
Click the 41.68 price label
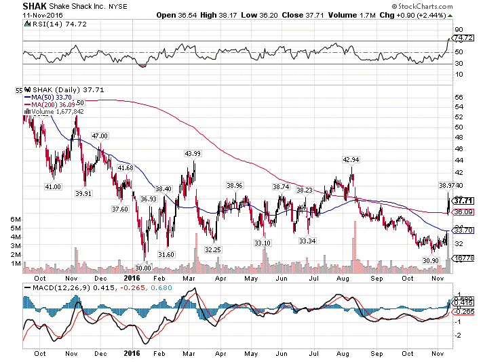[125, 167]
